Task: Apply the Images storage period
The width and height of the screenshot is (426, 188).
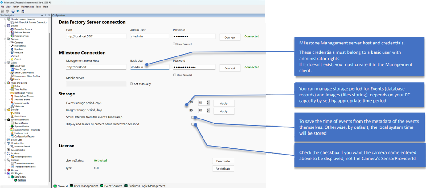Action: 224,111
